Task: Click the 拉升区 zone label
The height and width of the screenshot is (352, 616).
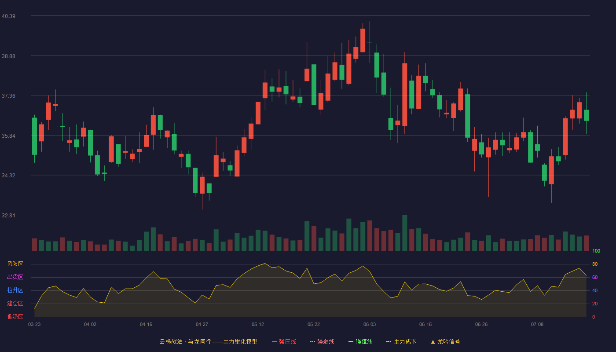Action: (x=15, y=290)
